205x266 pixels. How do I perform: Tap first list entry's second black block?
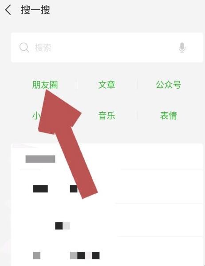point(74,188)
